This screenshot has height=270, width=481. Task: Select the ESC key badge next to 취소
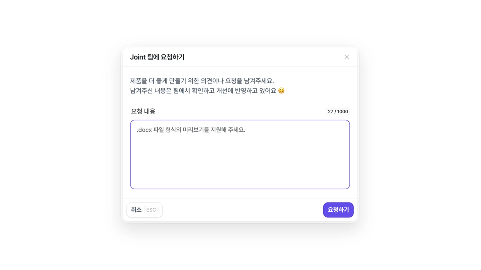click(151, 210)
